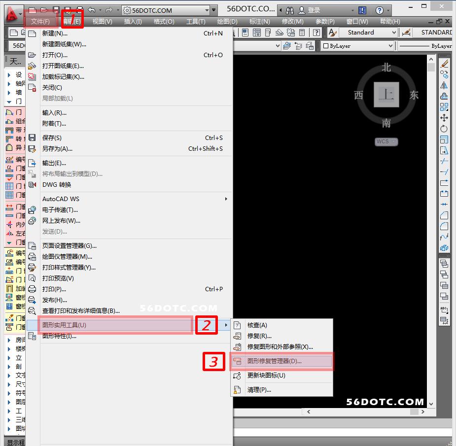Click the top (上) face of ViewCube
456x446 pixels.
click(386, 95)
